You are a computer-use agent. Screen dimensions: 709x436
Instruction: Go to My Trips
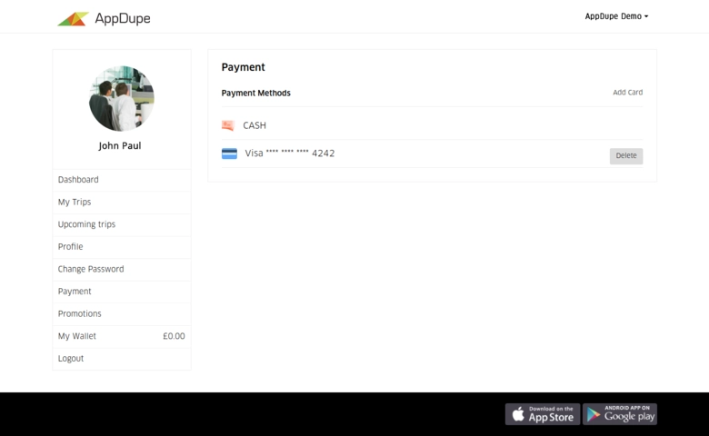coord(122,202)
